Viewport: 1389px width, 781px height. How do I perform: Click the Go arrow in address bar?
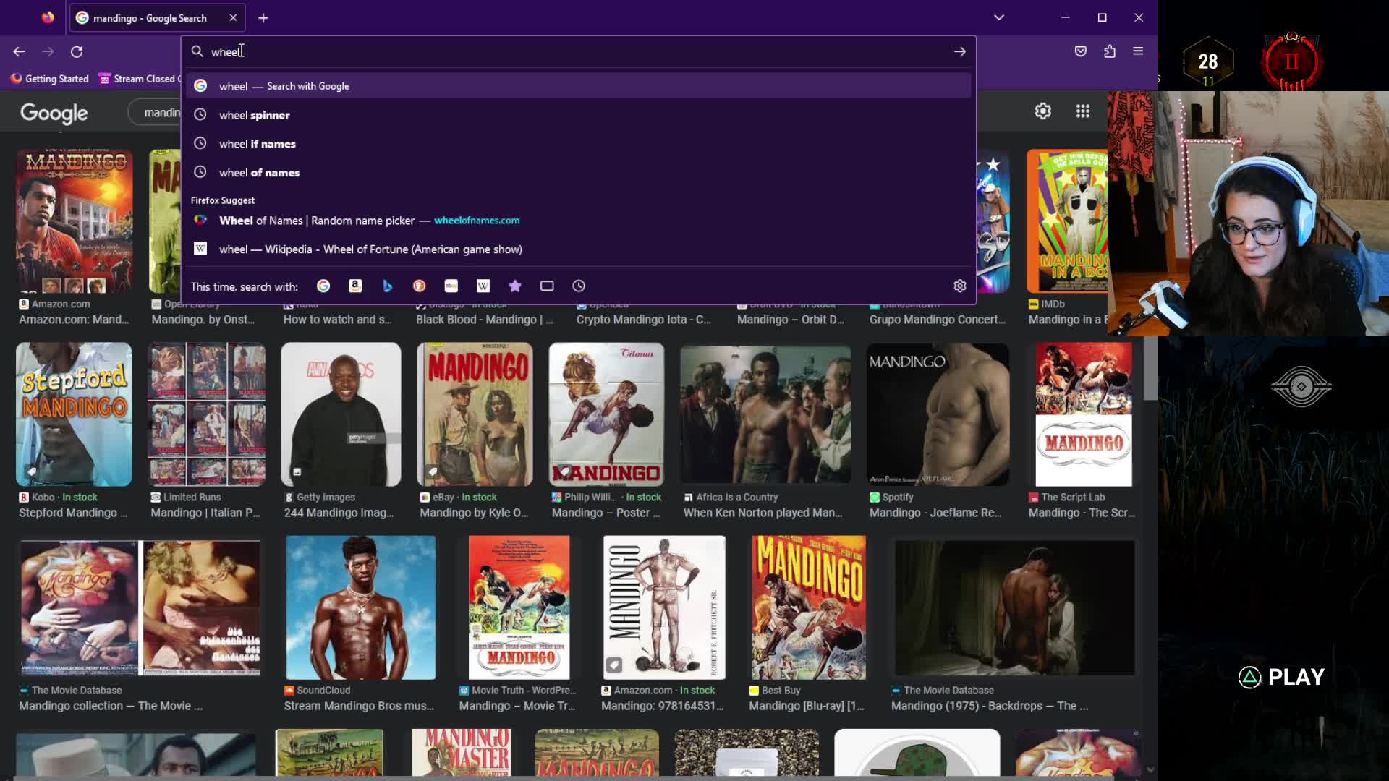(960, 51)
